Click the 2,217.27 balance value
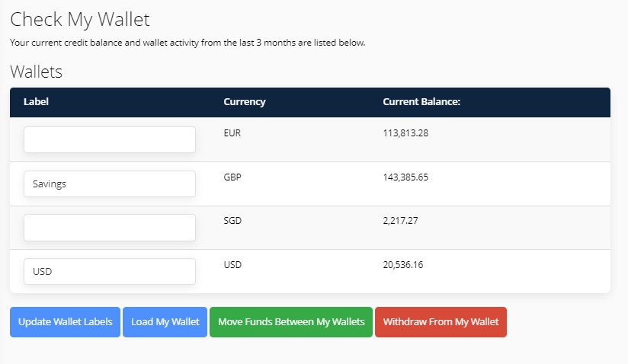628x364 pixels. tap(400, 221)
